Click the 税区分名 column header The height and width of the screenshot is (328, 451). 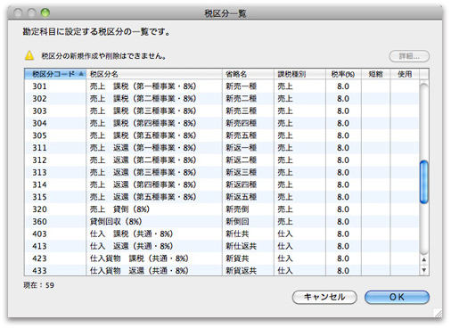154,74
